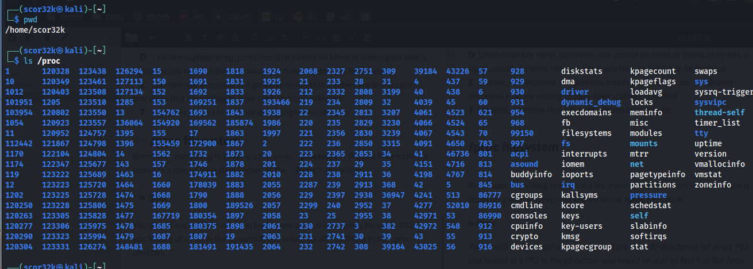Click the numbered list icon
The image size is (753, 269).
click(271, 37)
